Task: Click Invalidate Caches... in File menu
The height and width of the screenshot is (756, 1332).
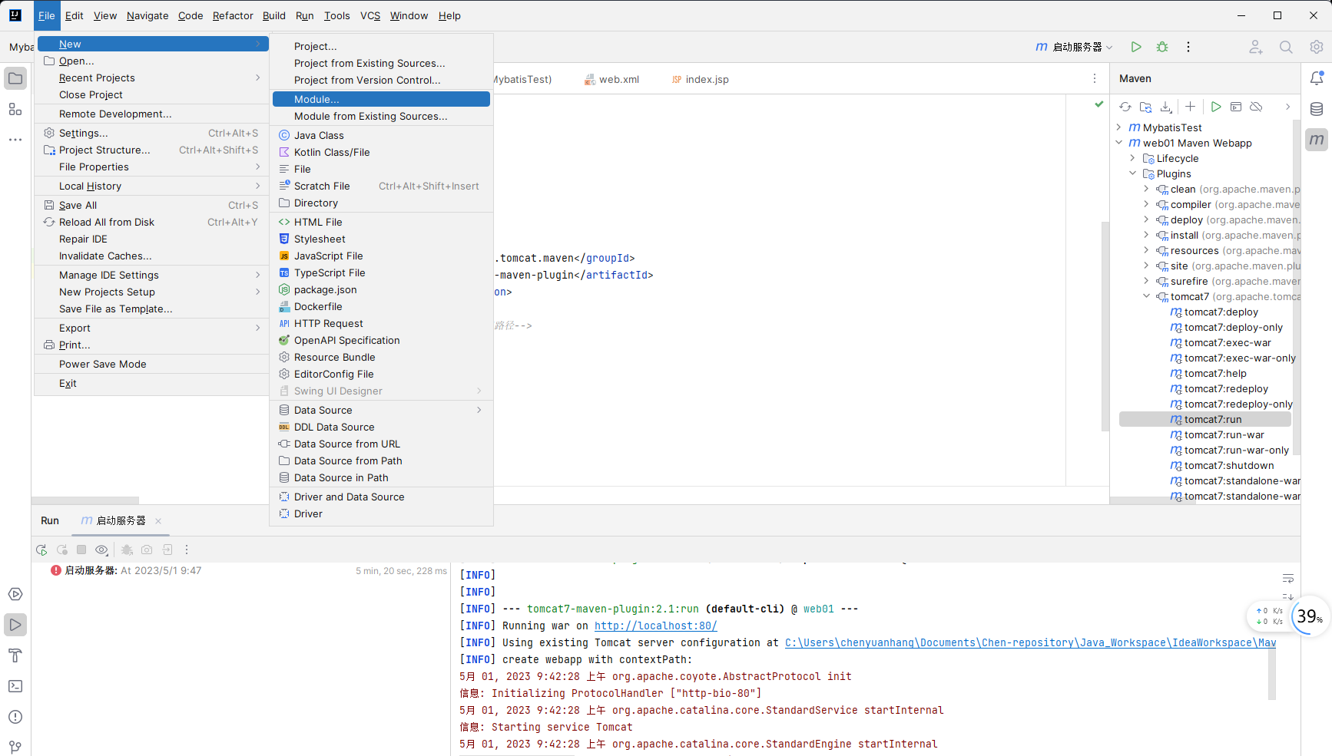Action: pos(151,256)
